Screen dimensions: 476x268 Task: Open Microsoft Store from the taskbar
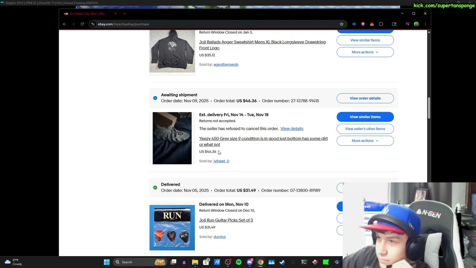206,262
